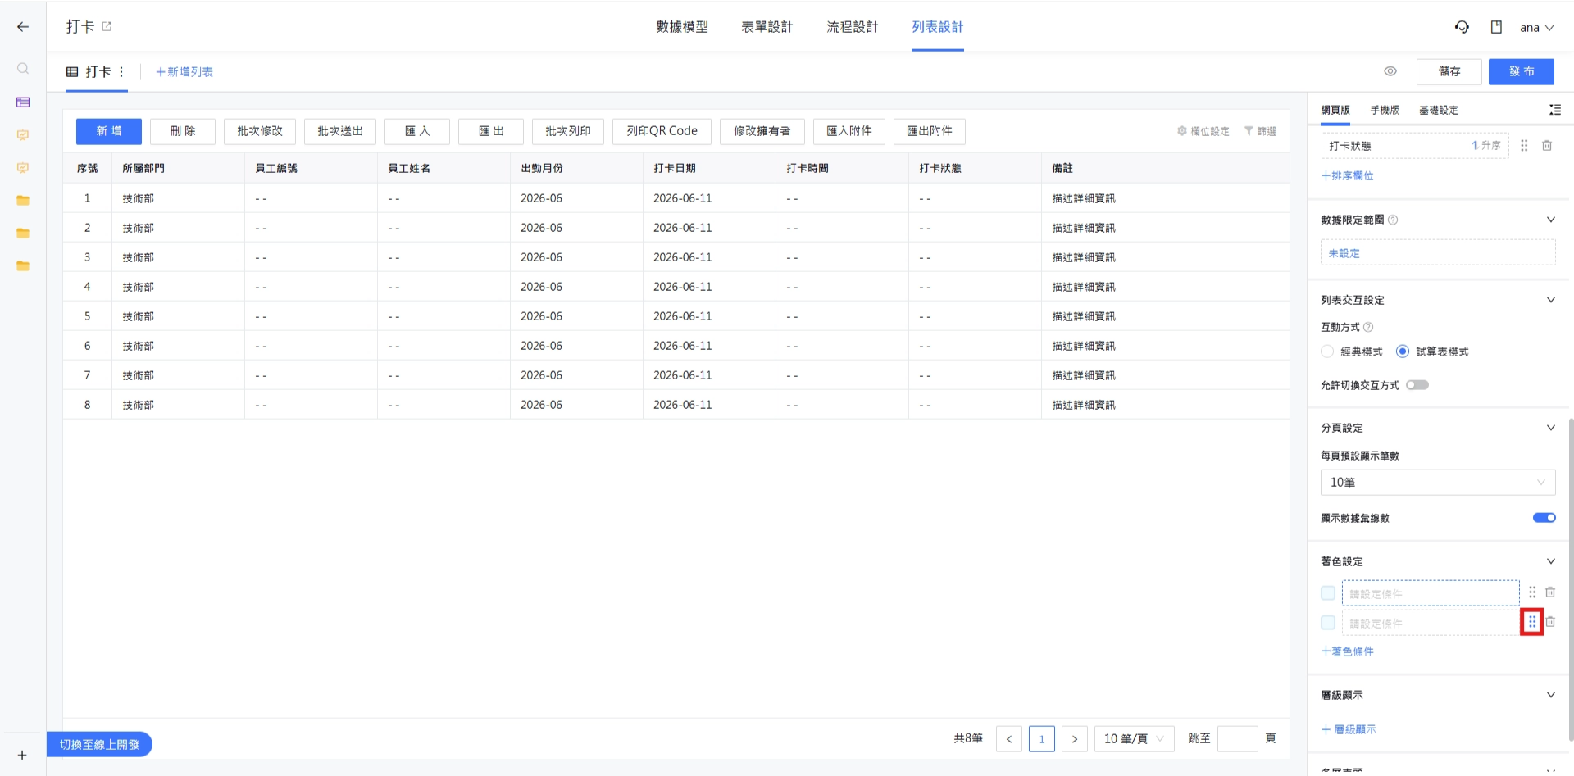1574x776 pixels.
Task: Switch to 表單設計 tab
Action: pos(767,27)
